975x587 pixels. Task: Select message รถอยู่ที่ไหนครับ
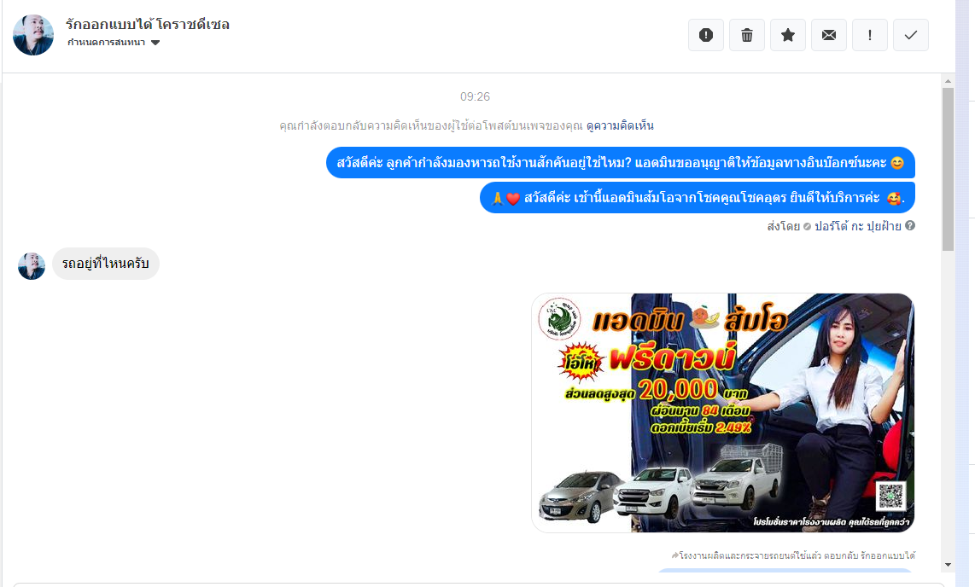click(x=106, y=264)
